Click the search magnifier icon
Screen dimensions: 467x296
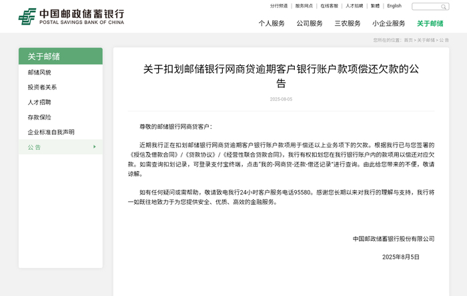point(444,7)
